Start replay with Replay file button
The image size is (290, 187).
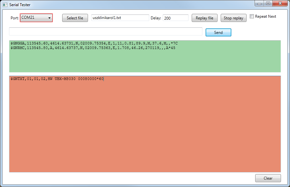tap(204, 18)
